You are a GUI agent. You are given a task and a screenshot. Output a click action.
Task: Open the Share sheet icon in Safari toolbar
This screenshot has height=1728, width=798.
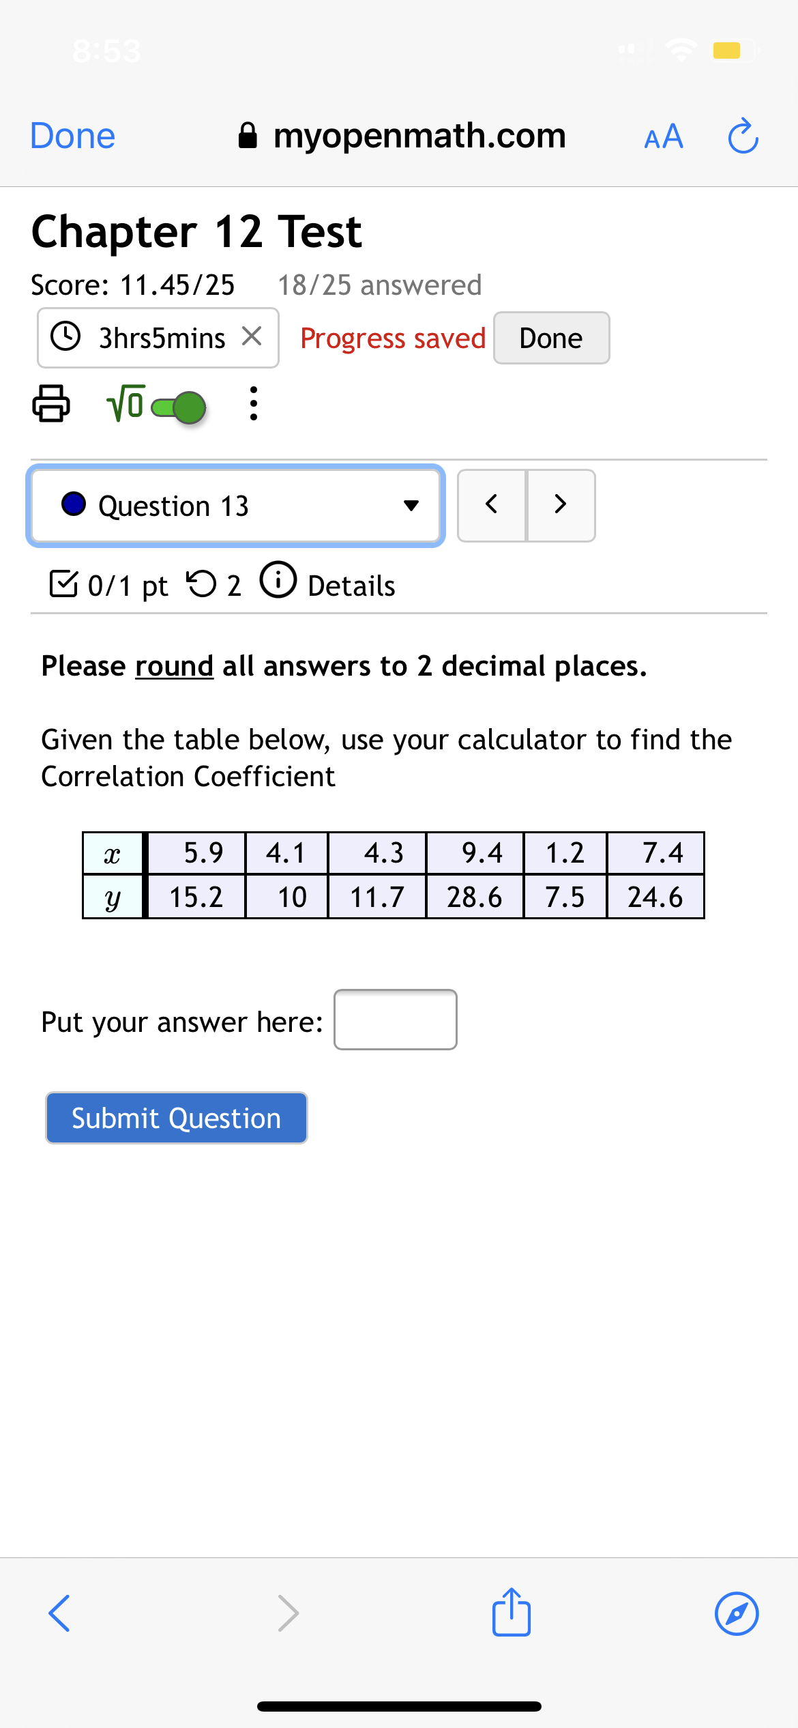pyautogui.click(x=511, y=1612)
